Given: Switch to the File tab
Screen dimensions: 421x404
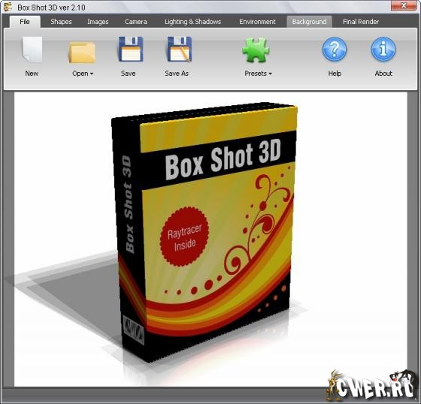Looking at the screenshot, I should (x=25, y=22).
